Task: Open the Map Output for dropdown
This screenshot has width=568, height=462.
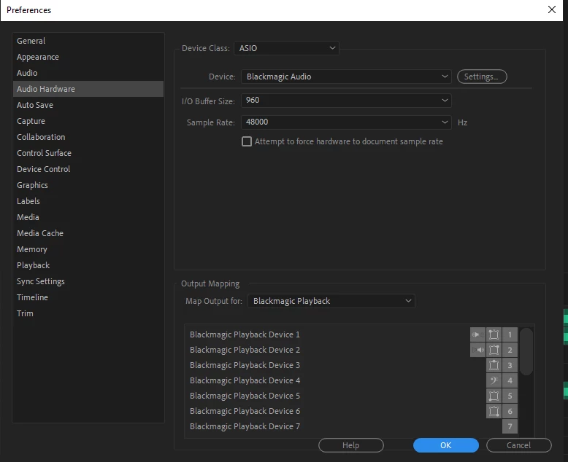Action: (x=331, y=301)
